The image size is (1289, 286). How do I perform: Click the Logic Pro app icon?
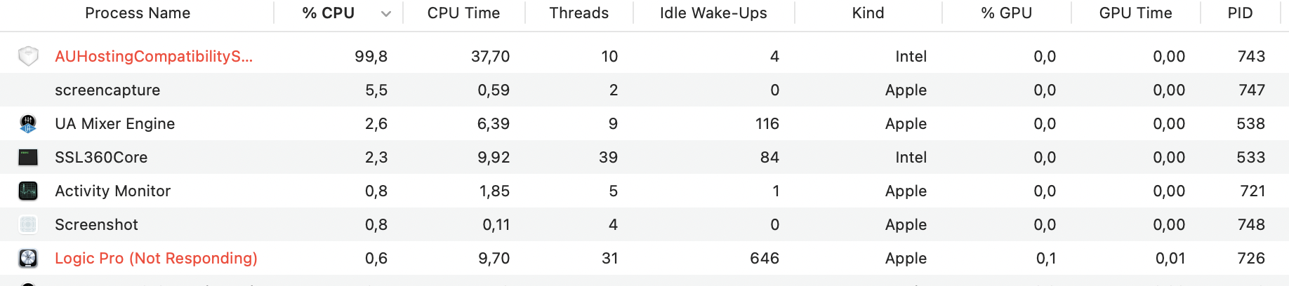[x=28, y=258]
